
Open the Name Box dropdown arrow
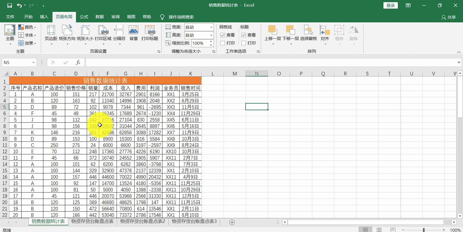click(33, 62)
